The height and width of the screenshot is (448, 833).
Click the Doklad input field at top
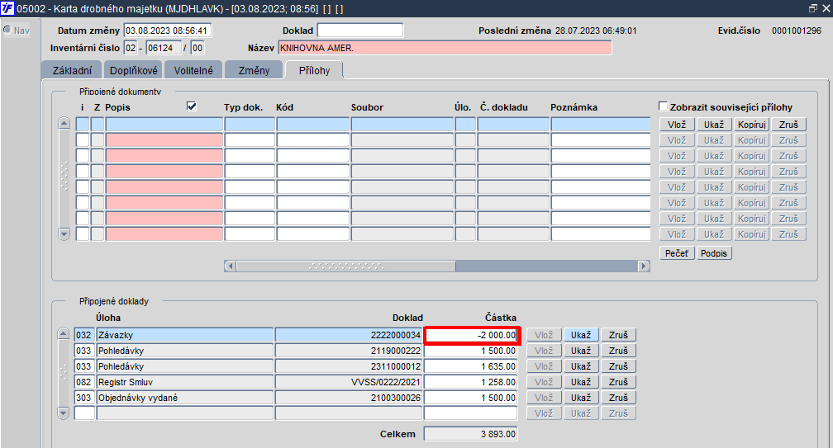click(360, 31)
